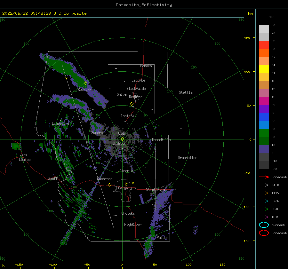Click the asterisk marker east of Innisfail
Screen dimensions: 288x269
(x=152, y=110)
